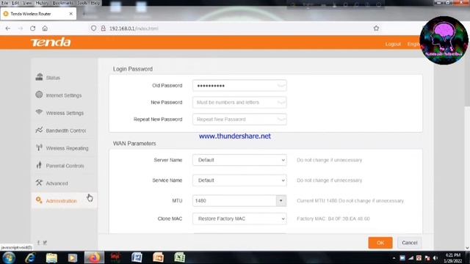This screenshot has width=470, height=264.
Task: Bookmark this page with star
Action: point(376,29)
